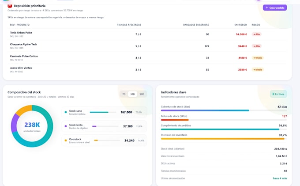Click the Media risk badge for Jeans Slim Vortex

click(258, 70)
